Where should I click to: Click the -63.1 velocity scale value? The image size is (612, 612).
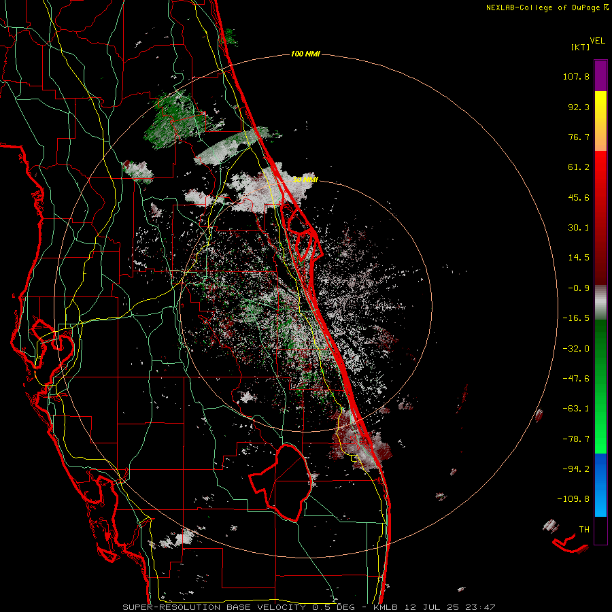[x=576, y=409]
